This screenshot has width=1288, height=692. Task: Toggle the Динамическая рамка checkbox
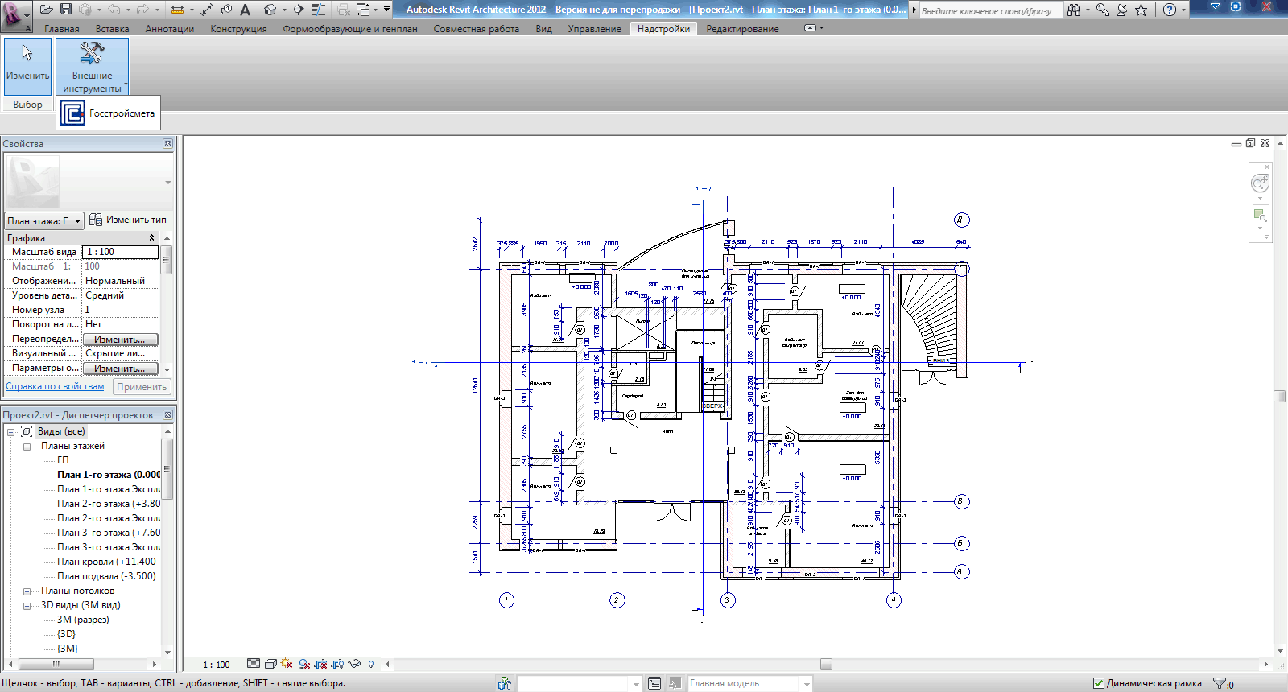(1098, 683)
